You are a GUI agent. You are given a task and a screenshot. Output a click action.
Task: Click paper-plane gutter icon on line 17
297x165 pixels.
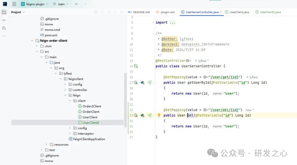(150, 83)
